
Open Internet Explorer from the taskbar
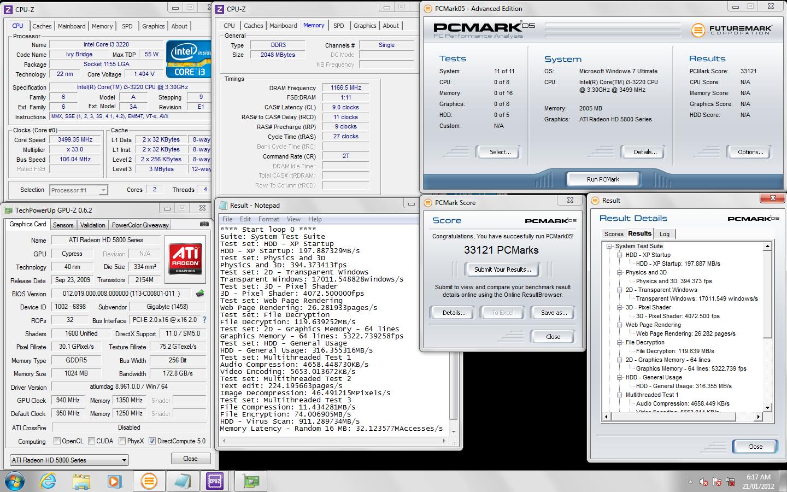click(48, 481)
